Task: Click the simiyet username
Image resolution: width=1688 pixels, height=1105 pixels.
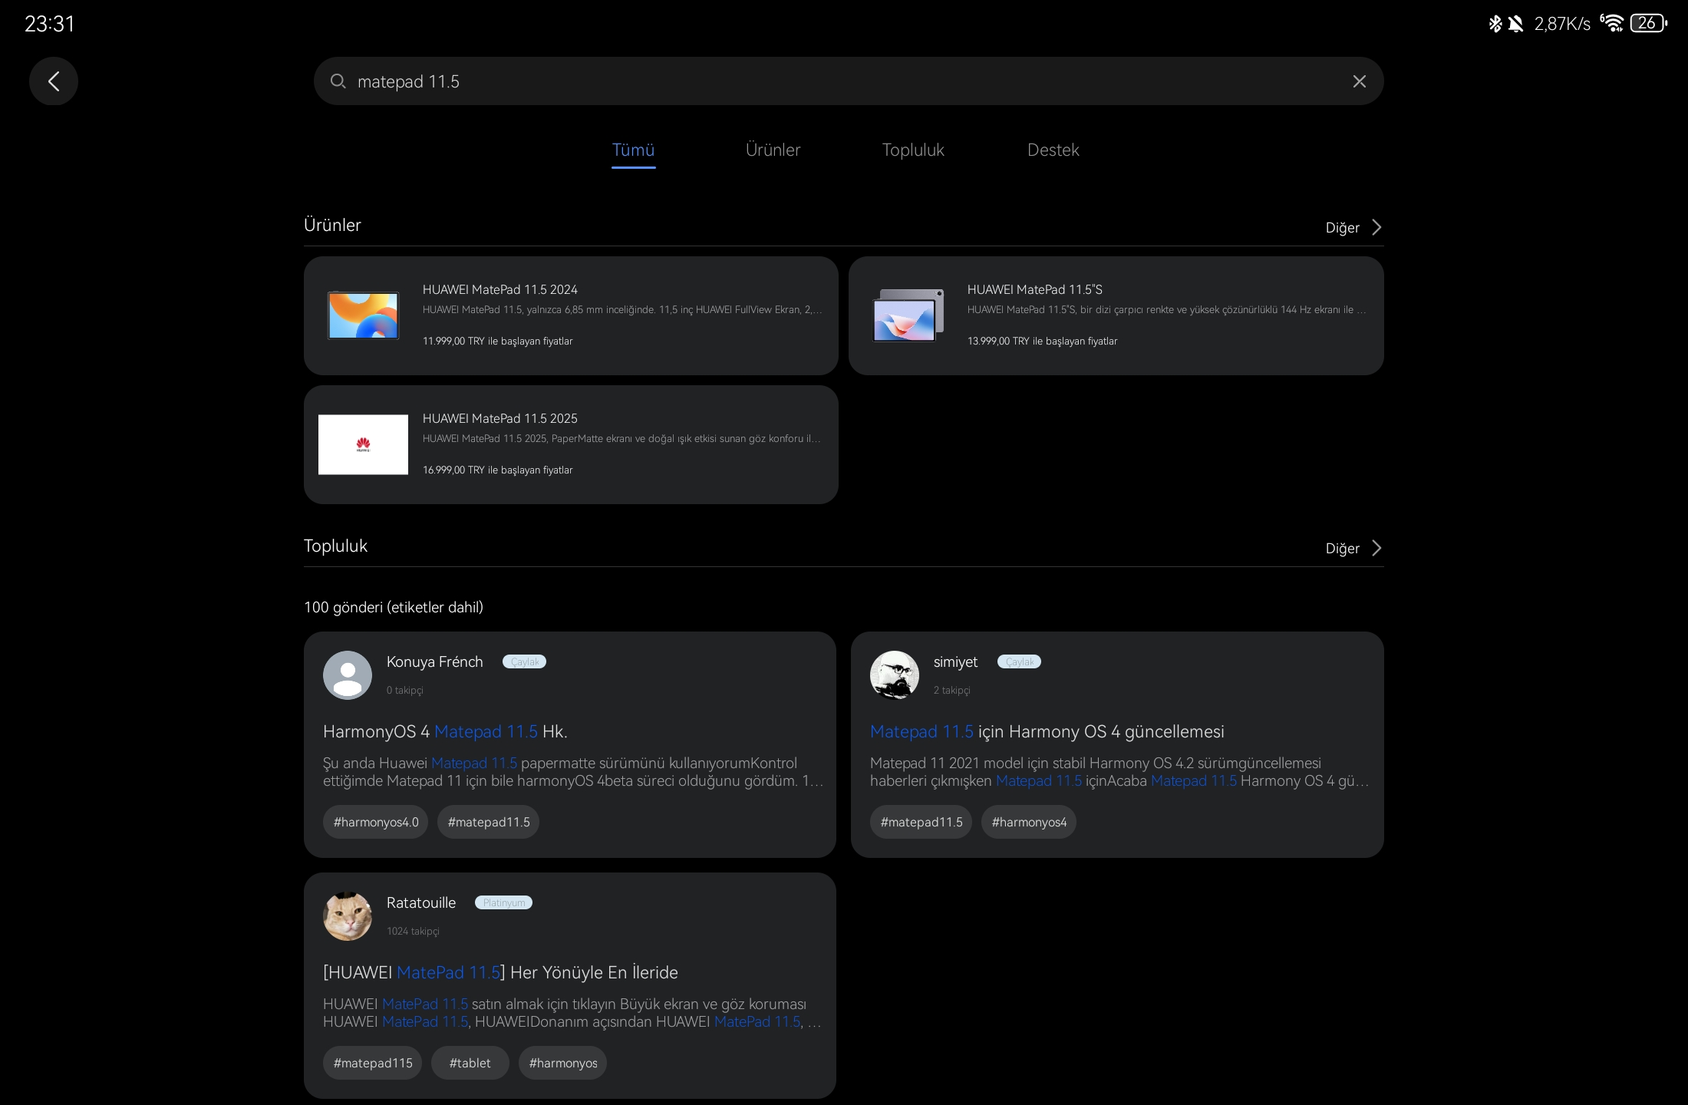Action: click(x=955, y=661)
